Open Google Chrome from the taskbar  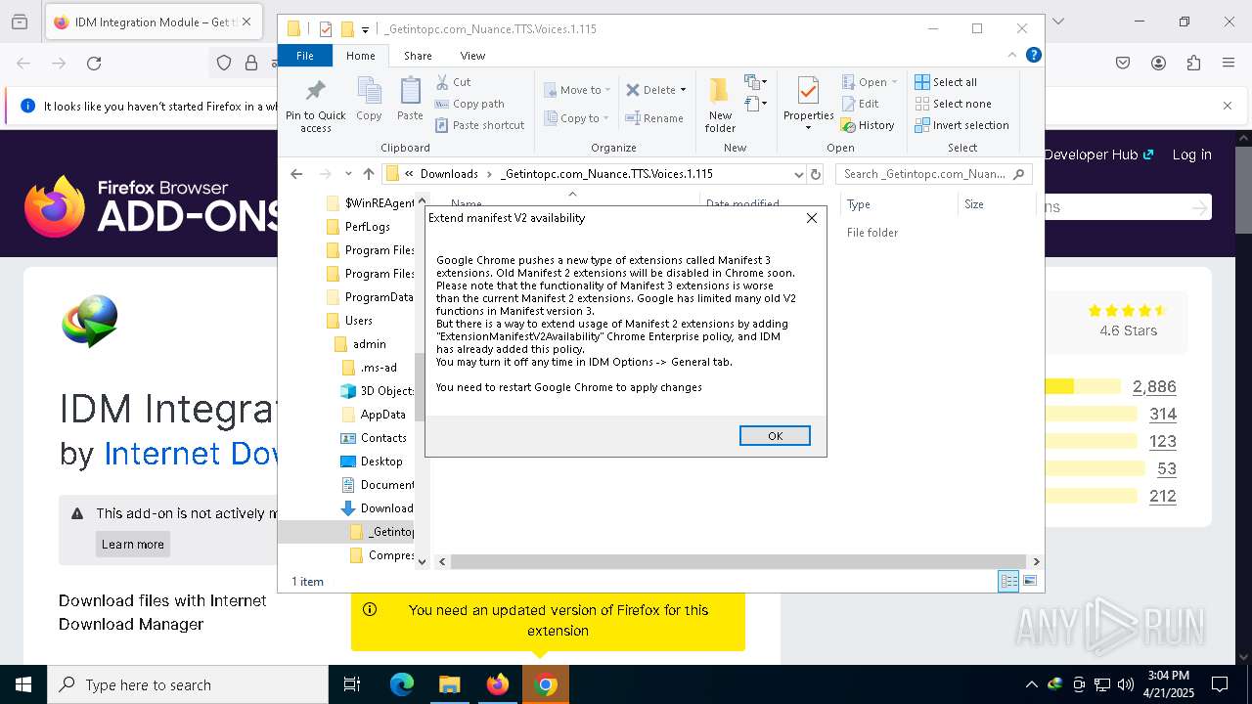pos(547,685)
